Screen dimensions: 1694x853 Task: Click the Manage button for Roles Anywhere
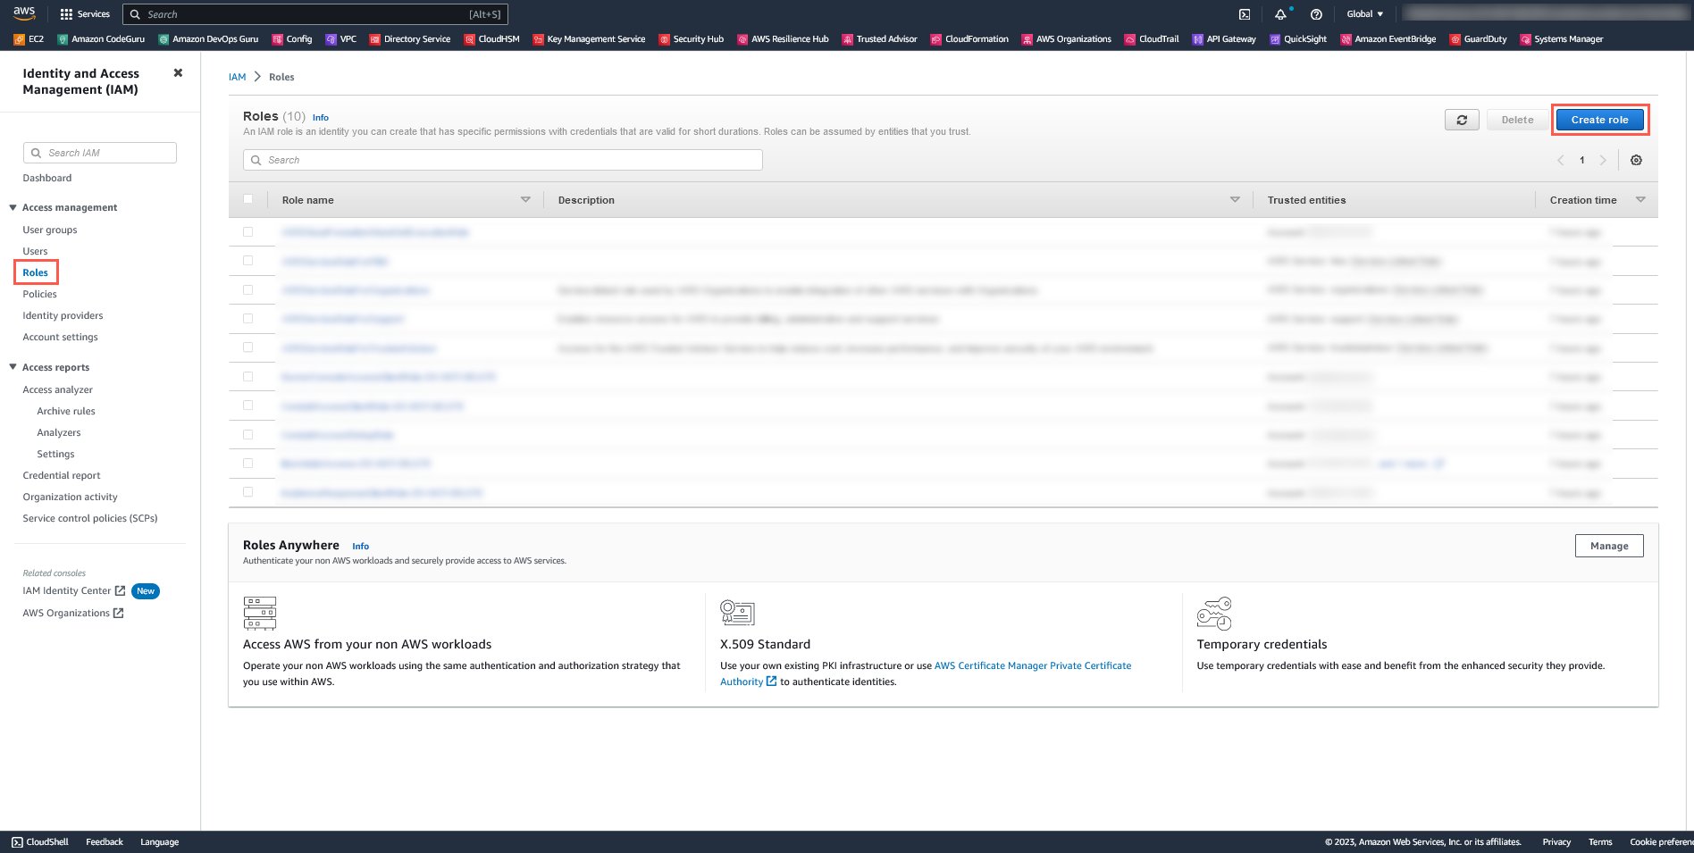1609,546
